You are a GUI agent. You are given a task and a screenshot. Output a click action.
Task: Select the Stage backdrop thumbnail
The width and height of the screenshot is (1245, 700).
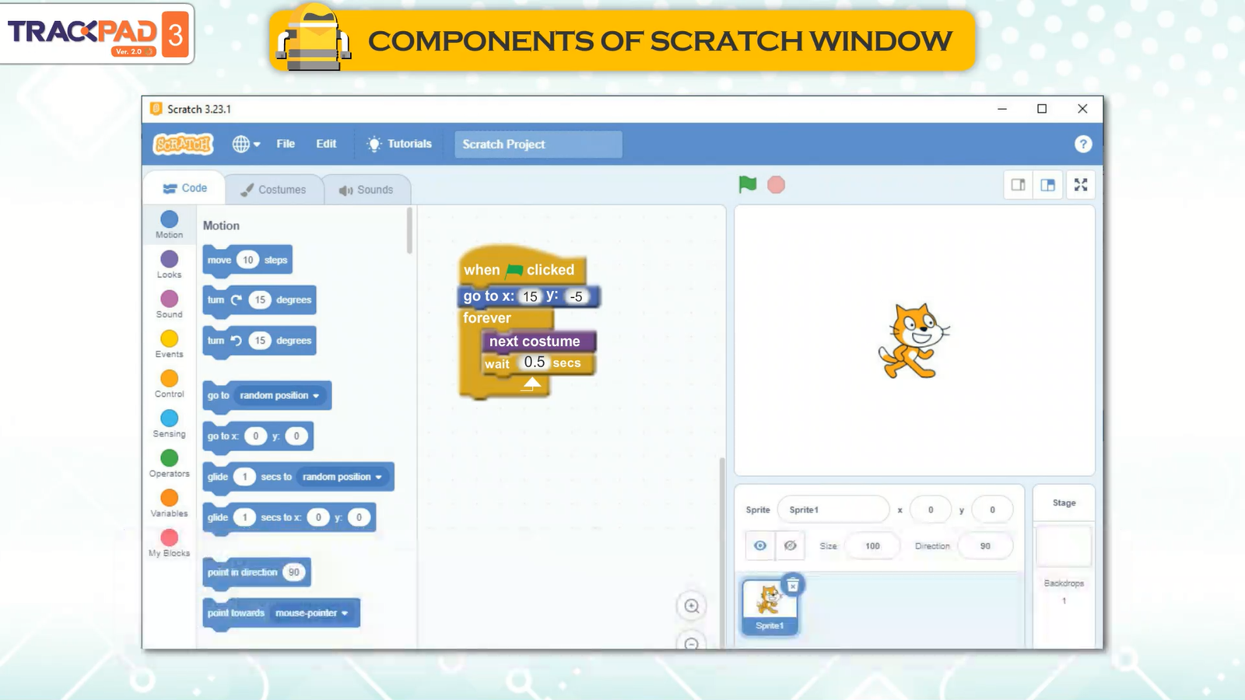pyautogui.click(x=1064, y=546)
